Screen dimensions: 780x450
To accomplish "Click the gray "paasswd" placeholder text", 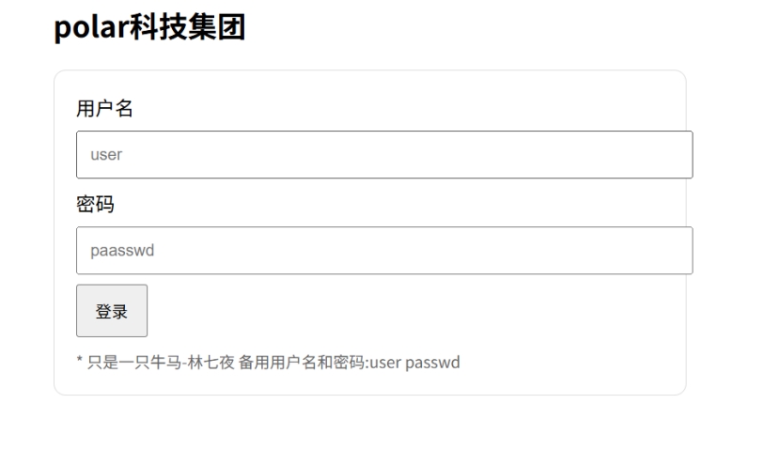I will tap(122, 251).
